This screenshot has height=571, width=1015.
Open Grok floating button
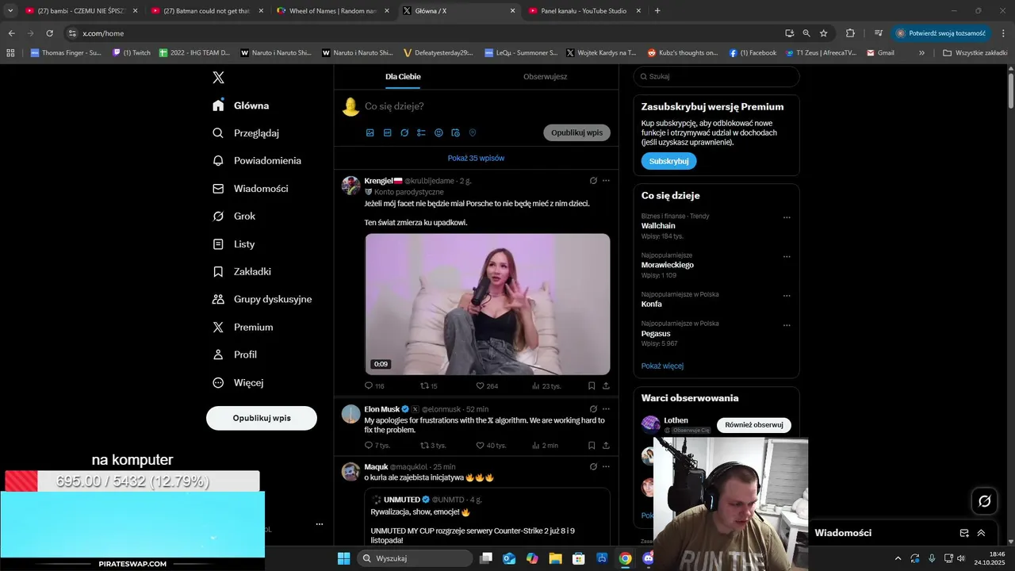985,501
